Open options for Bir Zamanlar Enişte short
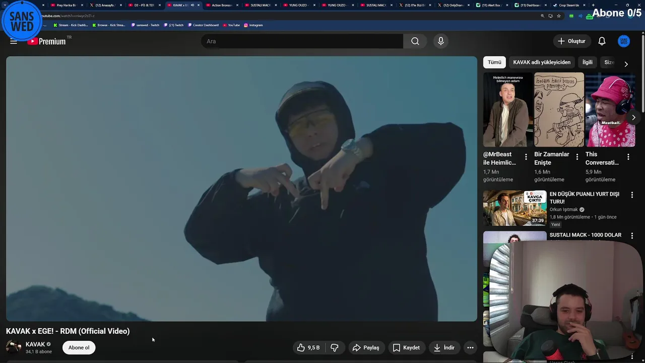The width and height of the screenshot is (645, 363). point(577,157)
